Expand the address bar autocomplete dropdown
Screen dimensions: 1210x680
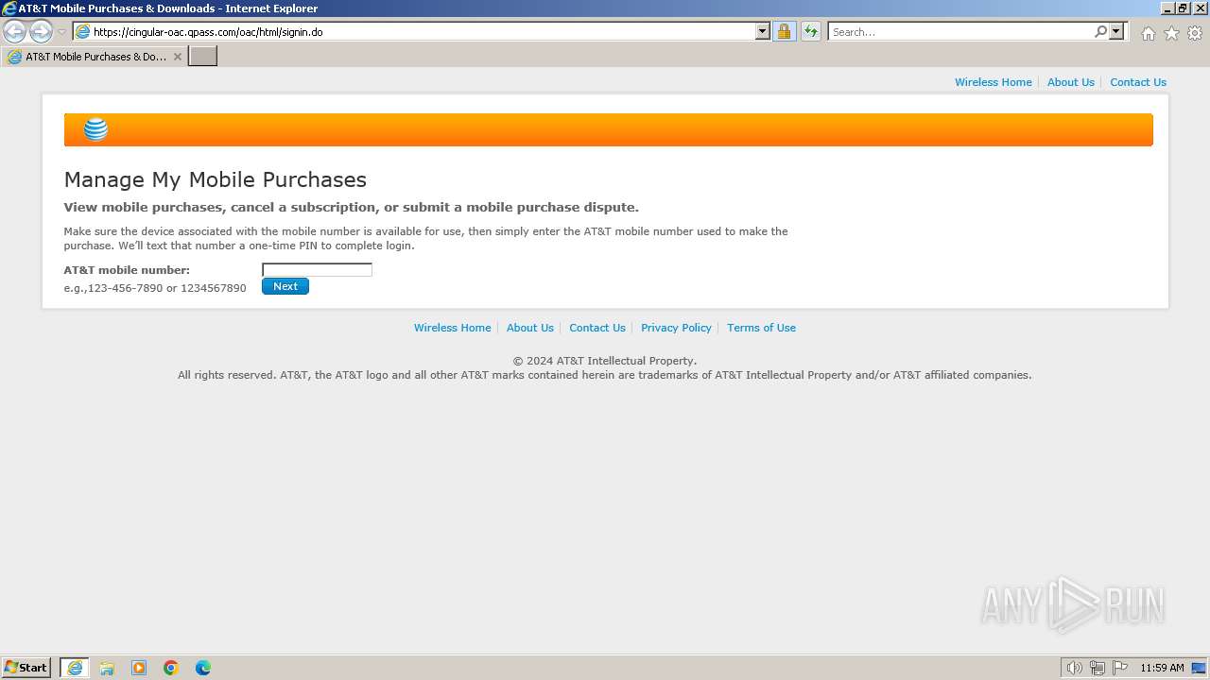(763, 32)
